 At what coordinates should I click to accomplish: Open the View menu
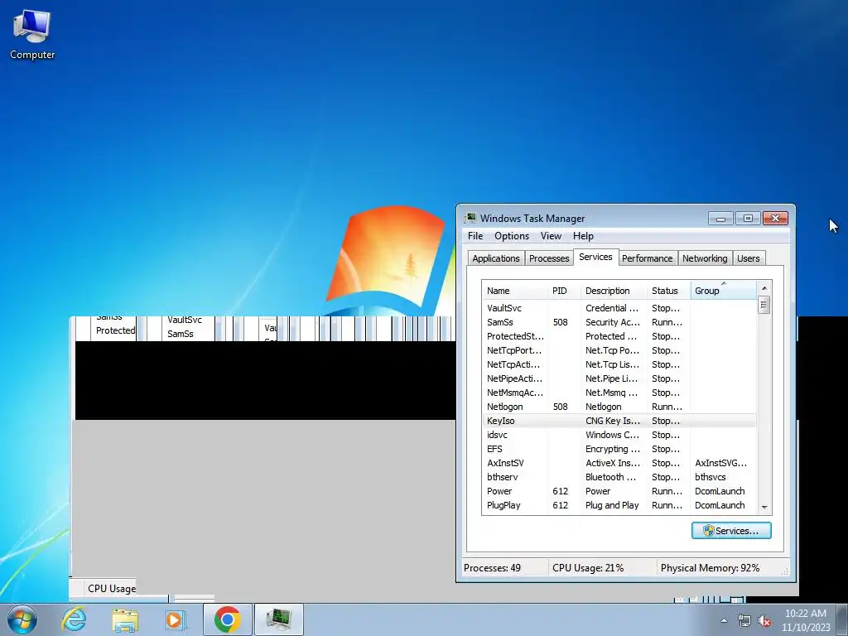pos(551,236)
